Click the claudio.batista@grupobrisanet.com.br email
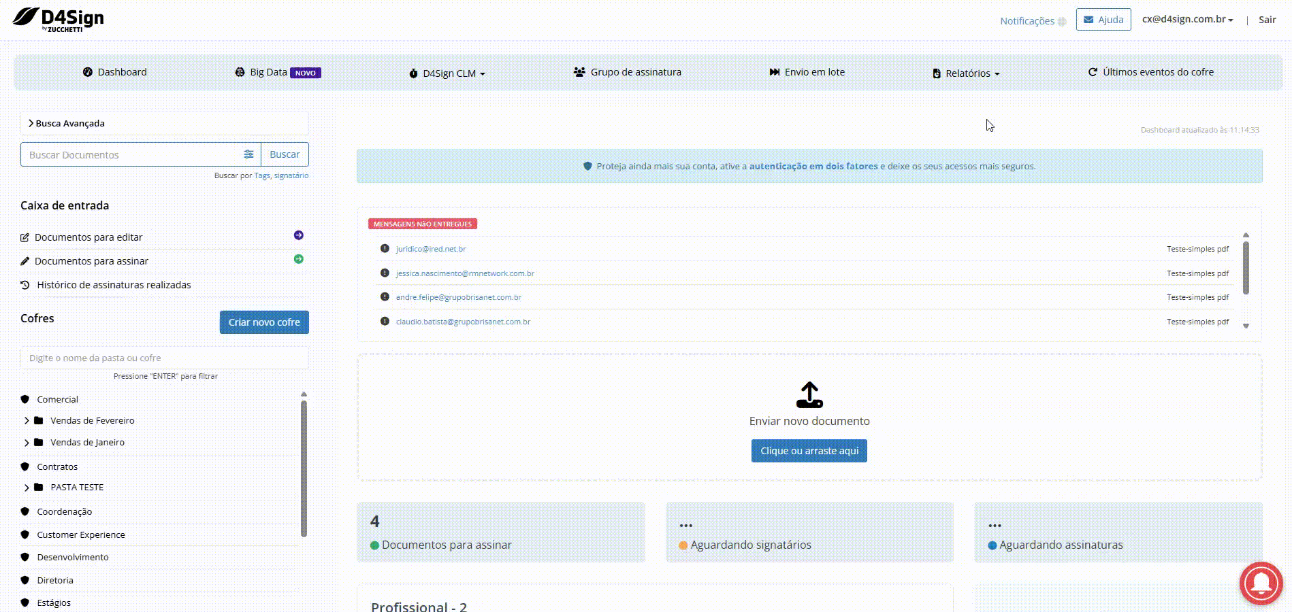 coord(463,322)
